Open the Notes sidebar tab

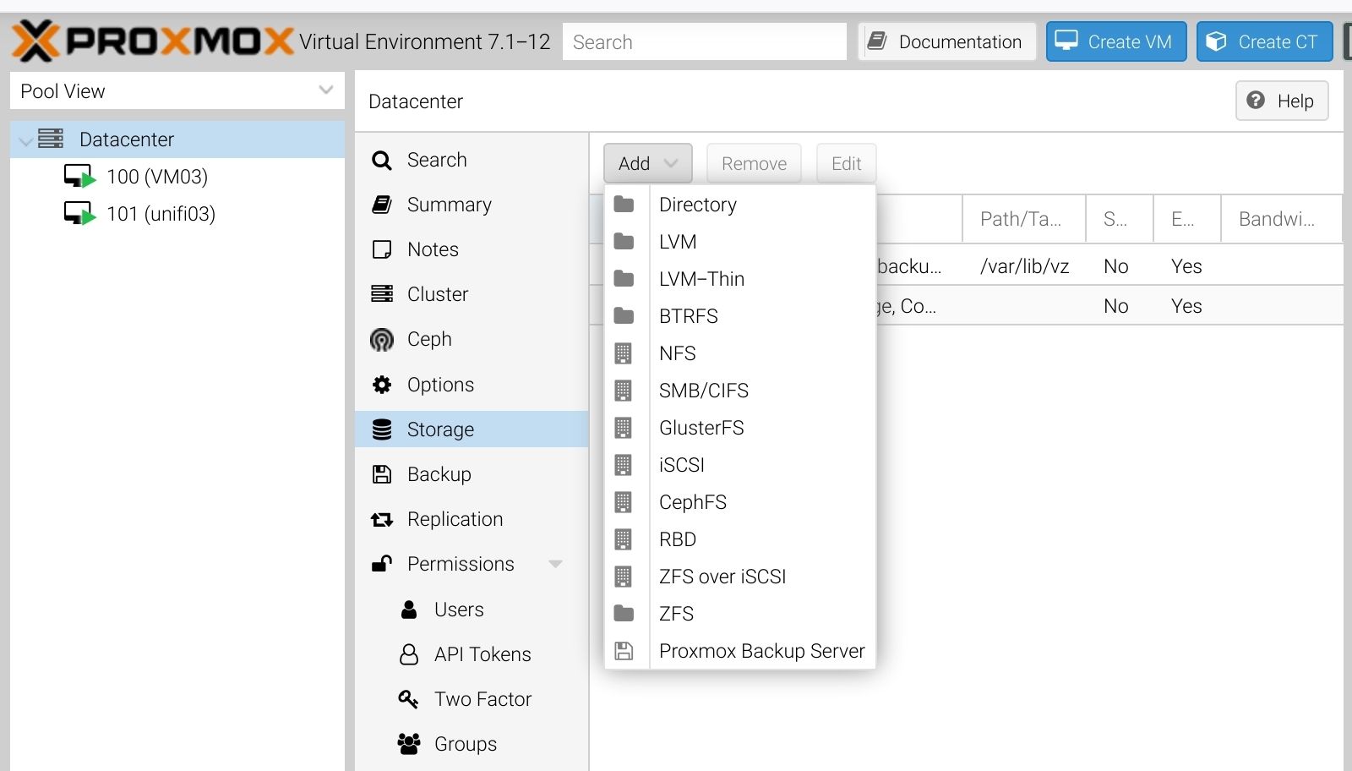point(472,249)
